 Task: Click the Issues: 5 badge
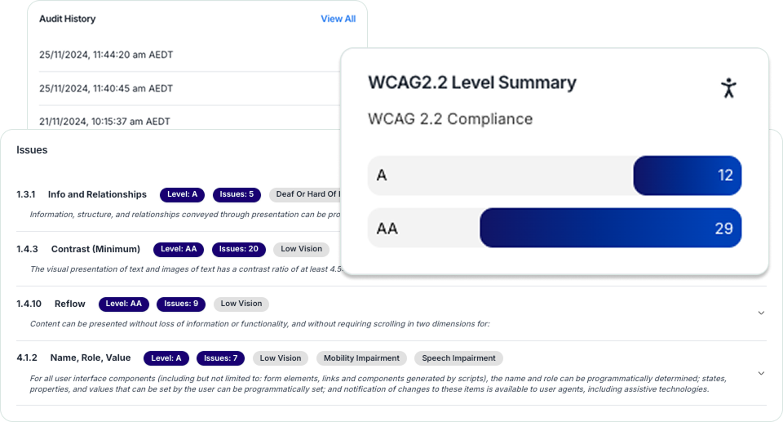(x=237, y=194)
